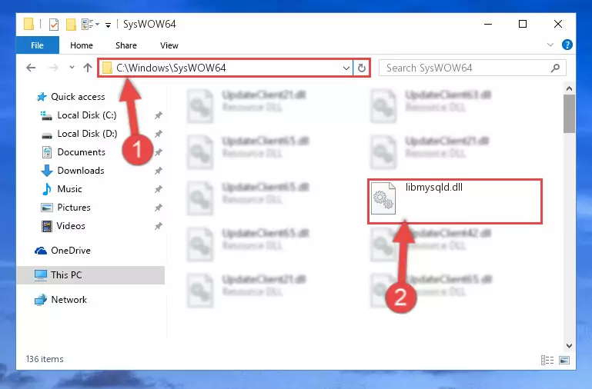The height and width of the screenshot is (389, 592).
Task: Go forward with the Forward arrow
Action: click(x=54, y=68)
